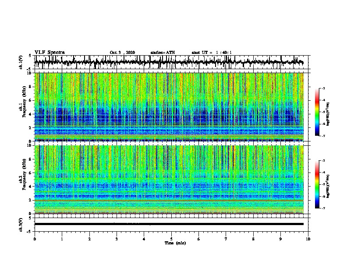Click the '4' kHz tick of ch.1 spectrogram
347x268 pixels.
(x=30, y=114)
